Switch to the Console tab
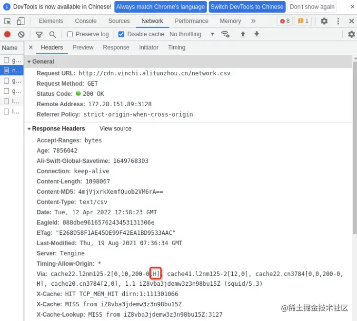 coord(86,21)
